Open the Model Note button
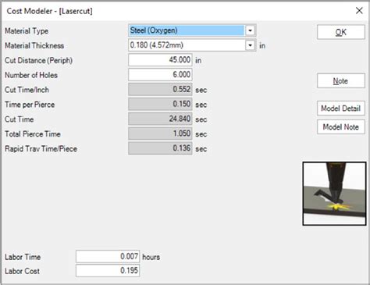Image resolution: width=370 pixels, height=285 pixels. tap(341, 127)
